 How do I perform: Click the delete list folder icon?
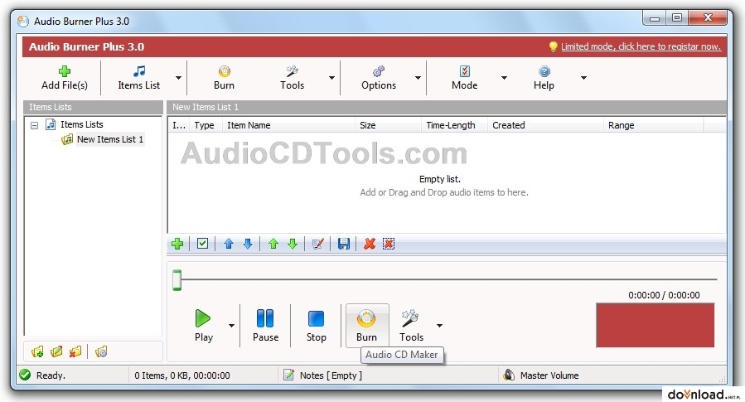(75, 351)
